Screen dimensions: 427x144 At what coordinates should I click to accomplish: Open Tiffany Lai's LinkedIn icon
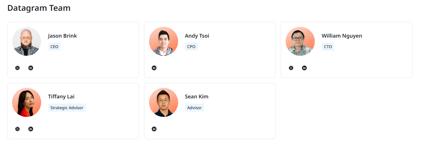pyautogui.click(x=31, y=129)
